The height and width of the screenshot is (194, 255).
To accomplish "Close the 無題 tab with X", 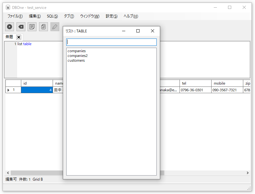I will pos(19,37).
